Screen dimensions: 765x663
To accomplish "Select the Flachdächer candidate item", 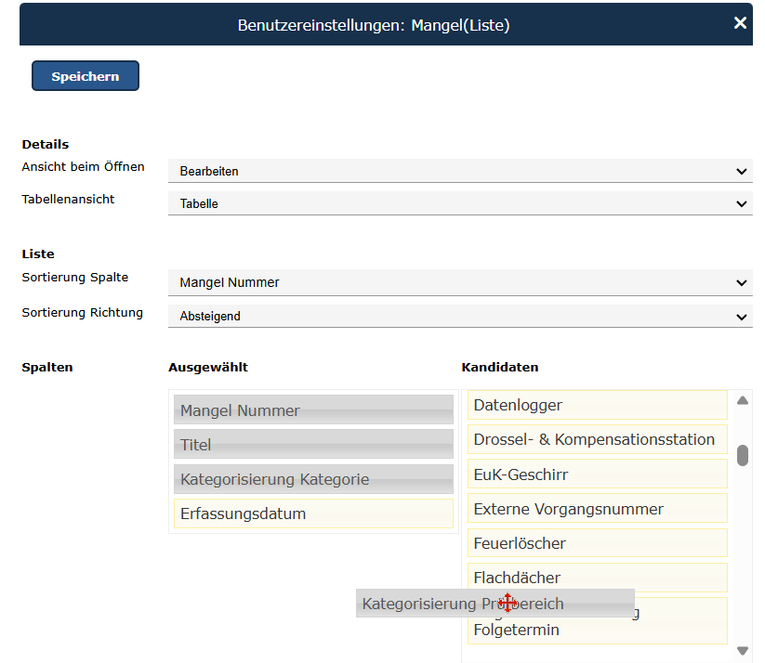I will coord(597,577).
